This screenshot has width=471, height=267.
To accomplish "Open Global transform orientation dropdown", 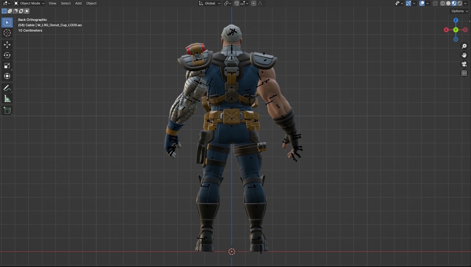I will pos(210,3).
